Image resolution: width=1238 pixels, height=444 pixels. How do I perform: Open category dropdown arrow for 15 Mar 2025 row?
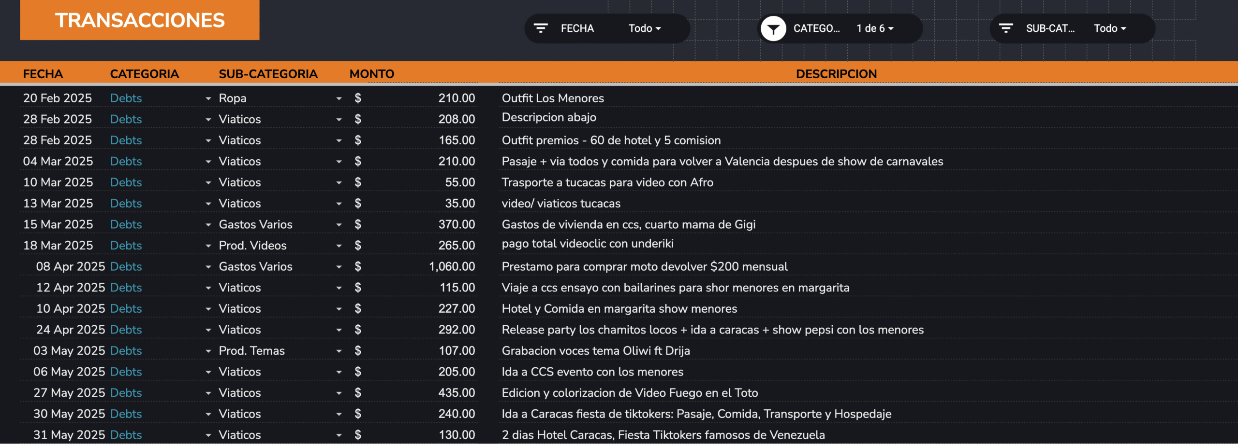[x=208, y=225]
